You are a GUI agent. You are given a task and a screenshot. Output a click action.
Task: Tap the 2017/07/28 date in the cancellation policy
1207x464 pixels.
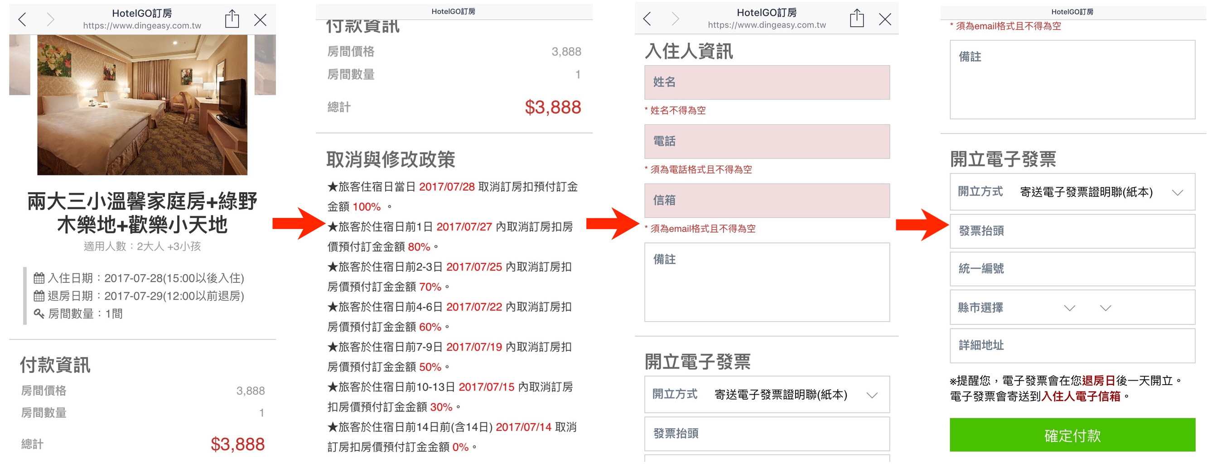pyautogui.click(x=447, y=187)
